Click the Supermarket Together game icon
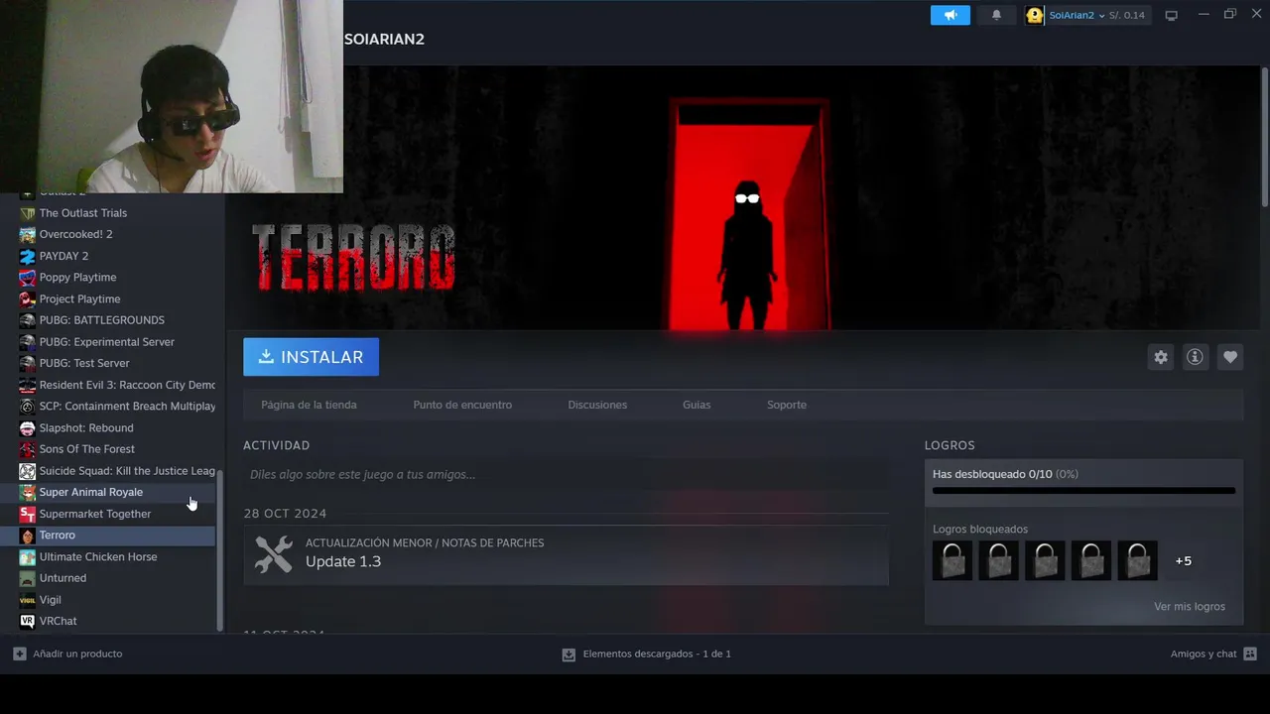The width and height of the screenshot is (1270, 714). click(28, 514)
